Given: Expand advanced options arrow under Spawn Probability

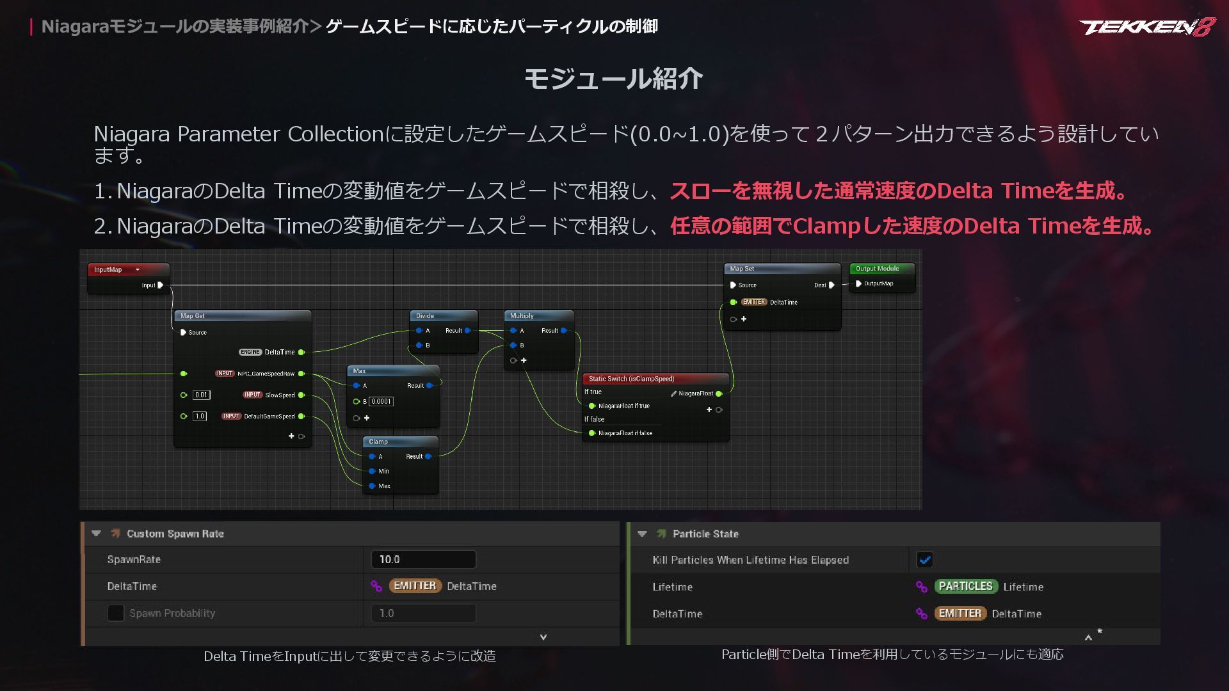Looking at the screenshot, I should click(543, 637).
